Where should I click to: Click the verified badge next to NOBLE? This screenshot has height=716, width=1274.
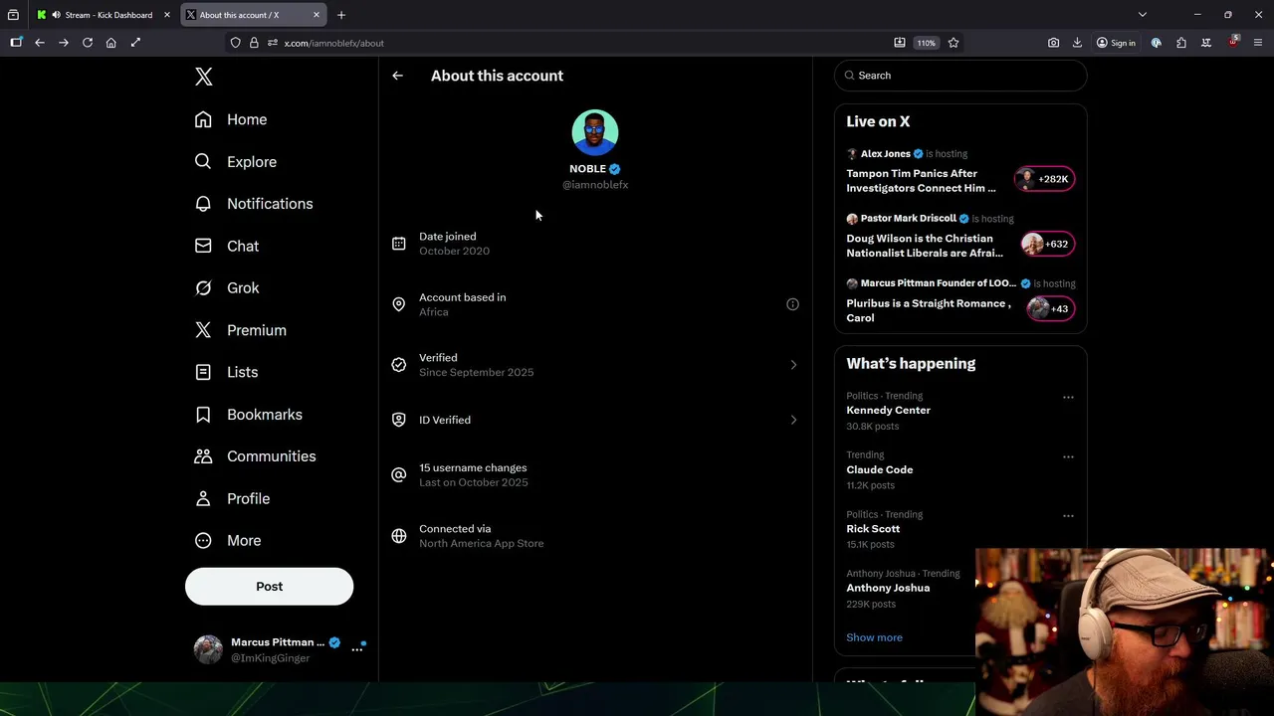coord(614,169)
